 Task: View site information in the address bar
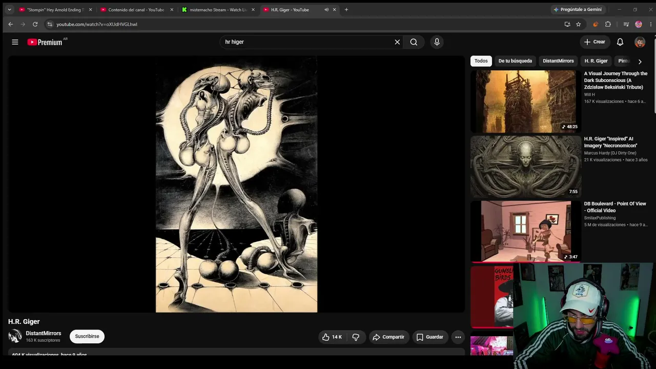click(x=49, y=24)
